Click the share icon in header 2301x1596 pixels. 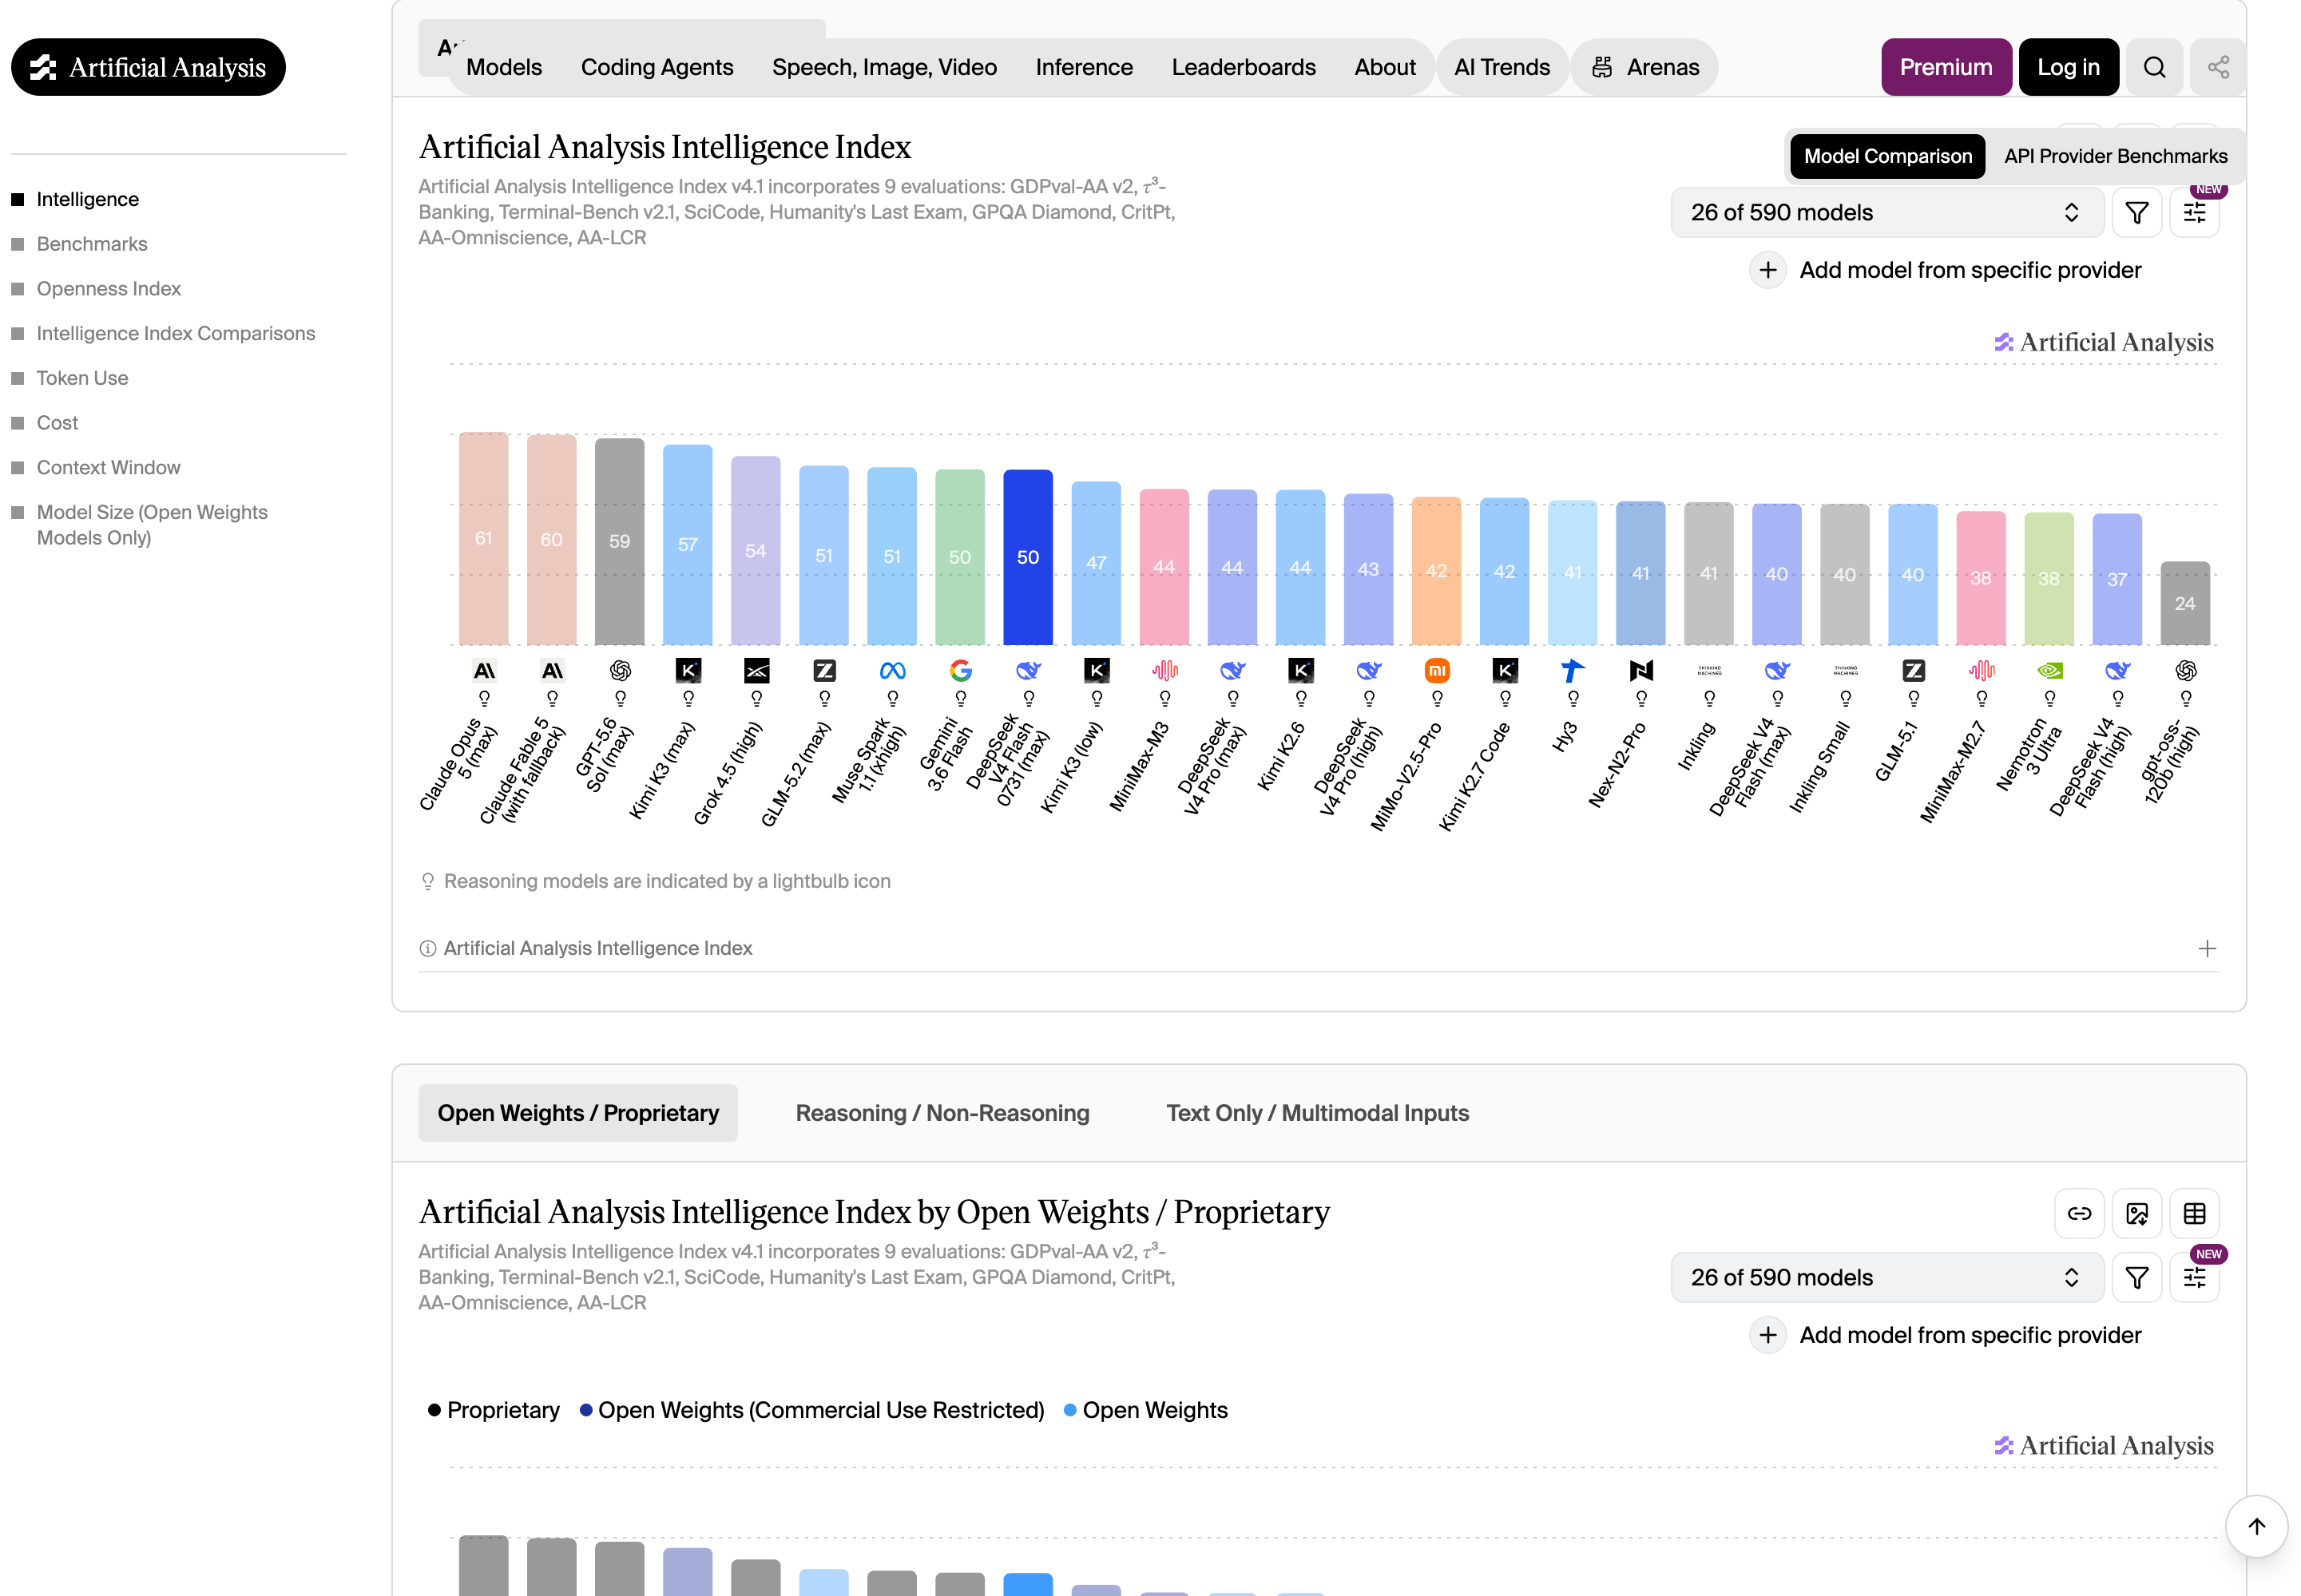(2217, 67)
